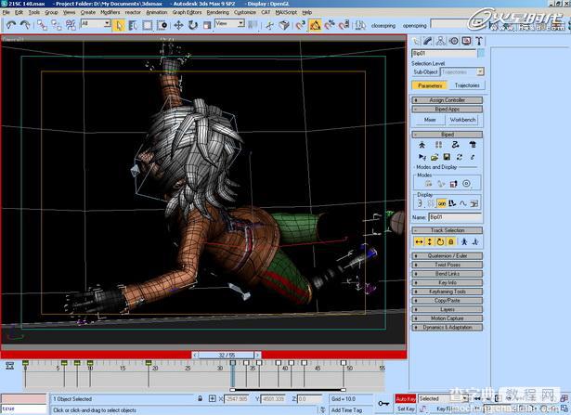Open the File menu

tap(6, 12)
